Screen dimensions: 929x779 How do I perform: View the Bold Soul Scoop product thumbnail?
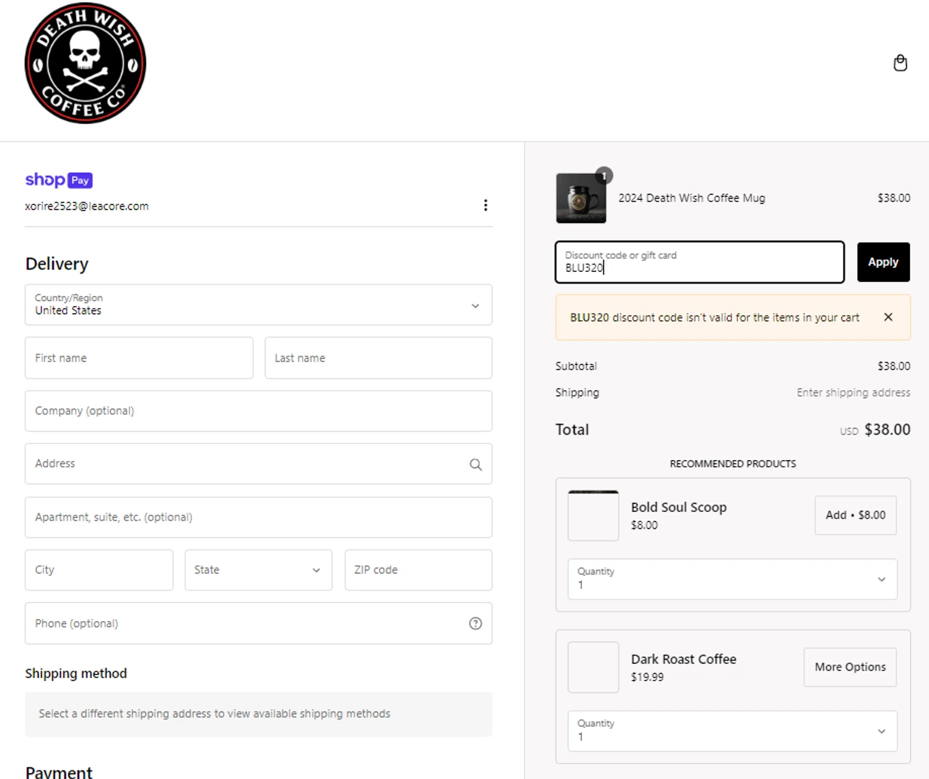(593, 515)
